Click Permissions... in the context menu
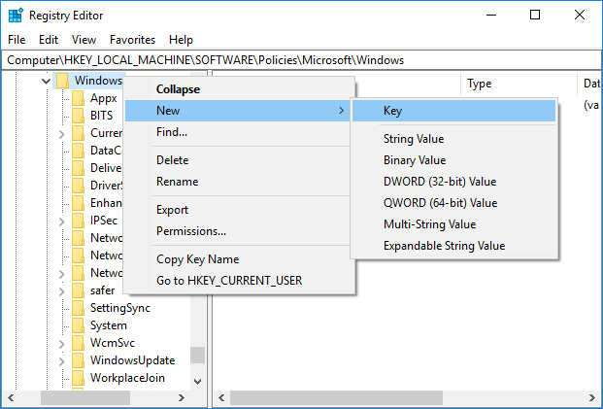This screenshot has width=603, height=409. pos(191,231)
